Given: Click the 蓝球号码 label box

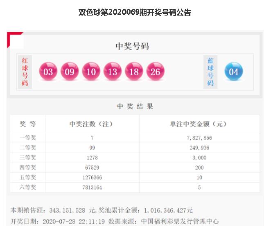Looking at the screenshot, I should click(210, 72).
